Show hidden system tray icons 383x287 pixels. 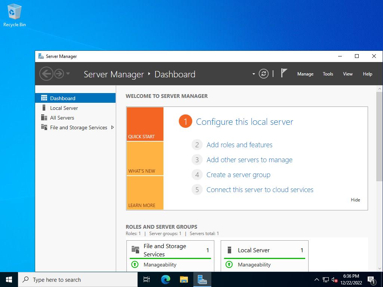316,280
